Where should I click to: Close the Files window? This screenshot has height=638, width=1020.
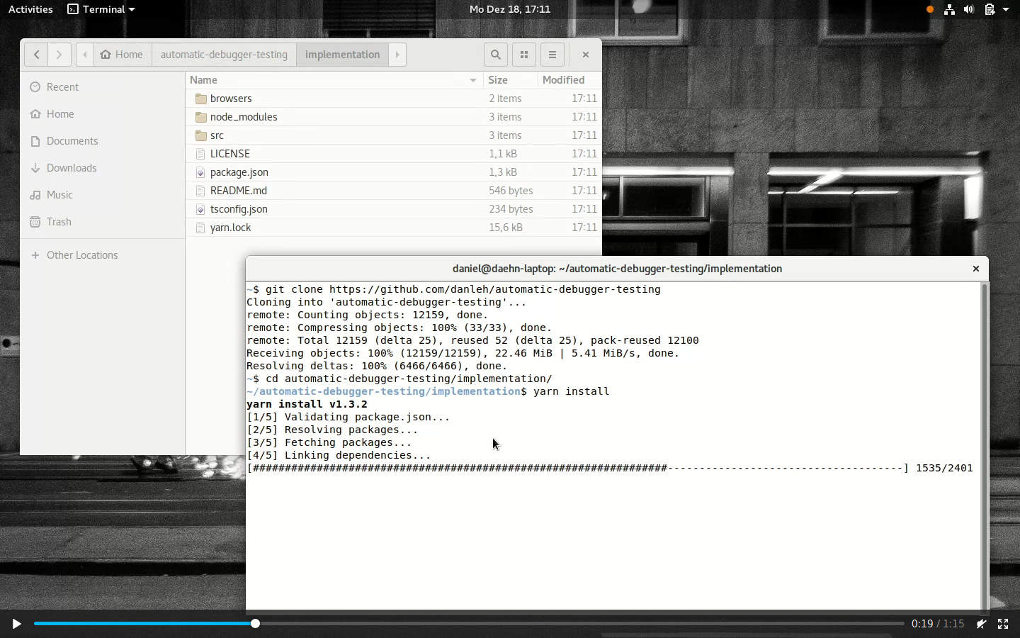tap(586, 55)
